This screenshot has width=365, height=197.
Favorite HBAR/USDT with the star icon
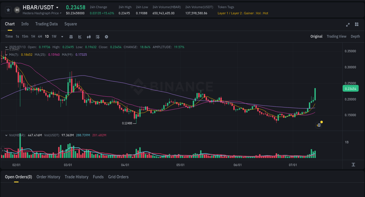[x=8, y=10]
